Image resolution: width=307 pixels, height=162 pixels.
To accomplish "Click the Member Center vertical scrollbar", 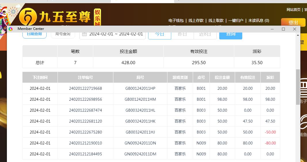I will [298, 86].
